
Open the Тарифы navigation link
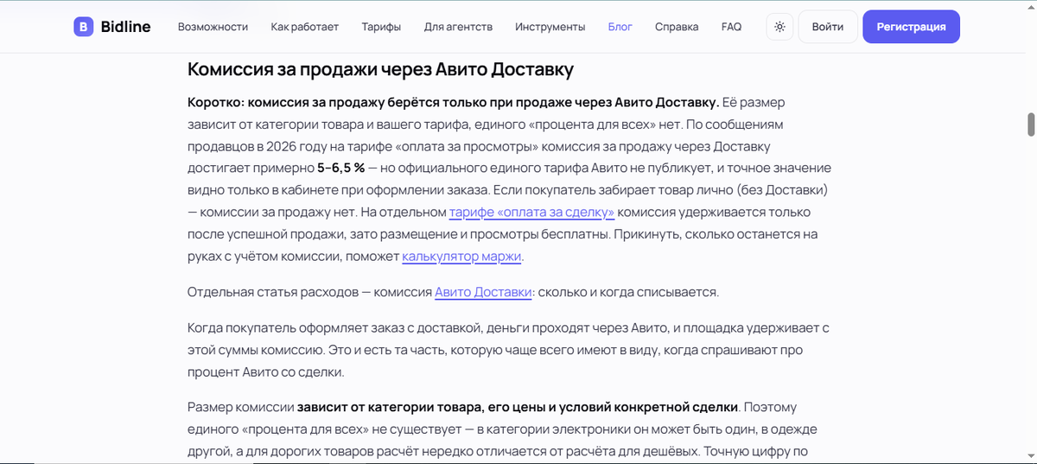(x=381, y=27)
